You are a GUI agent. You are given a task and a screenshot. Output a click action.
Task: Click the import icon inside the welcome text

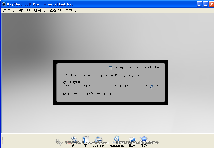(152, 87)
